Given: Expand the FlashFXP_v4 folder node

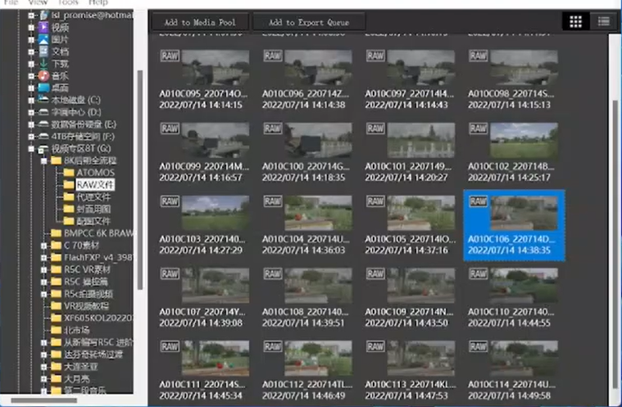Looking at the screenshot, I should tap(43, 257).
